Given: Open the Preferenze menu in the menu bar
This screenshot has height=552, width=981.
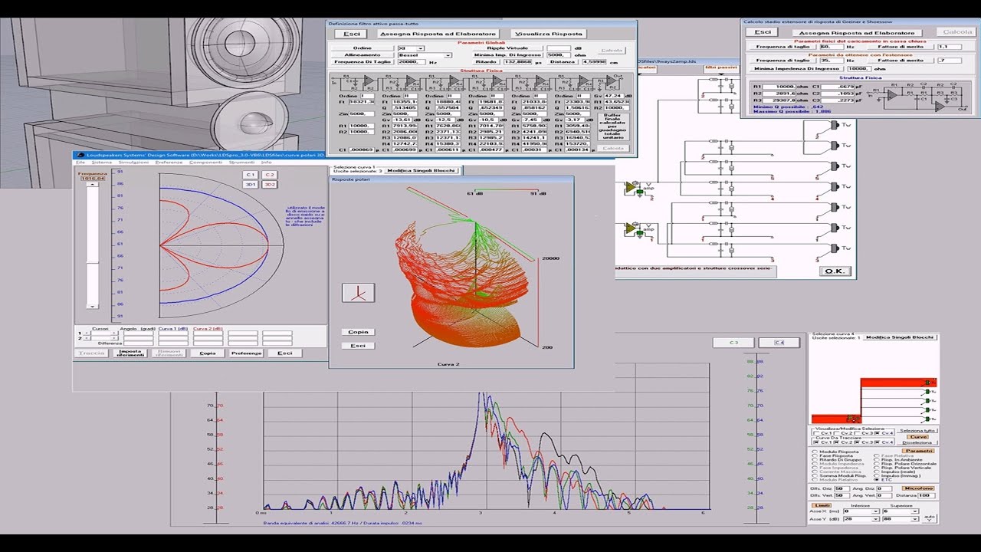Looking at the screenshot, I should point(169,163).
